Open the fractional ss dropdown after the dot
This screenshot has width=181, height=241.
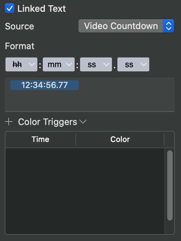[x=133, y=64]
